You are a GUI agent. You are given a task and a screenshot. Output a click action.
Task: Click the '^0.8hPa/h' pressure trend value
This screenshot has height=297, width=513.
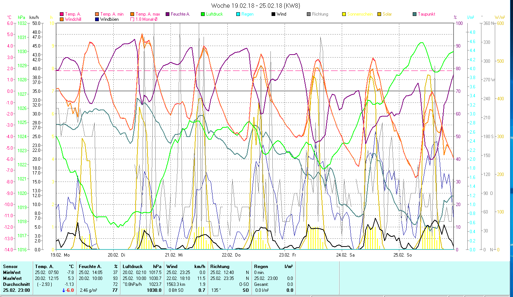tap(133, 284)
